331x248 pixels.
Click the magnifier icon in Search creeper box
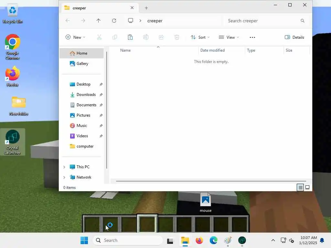pyautogui.click(x=303, y=21)
